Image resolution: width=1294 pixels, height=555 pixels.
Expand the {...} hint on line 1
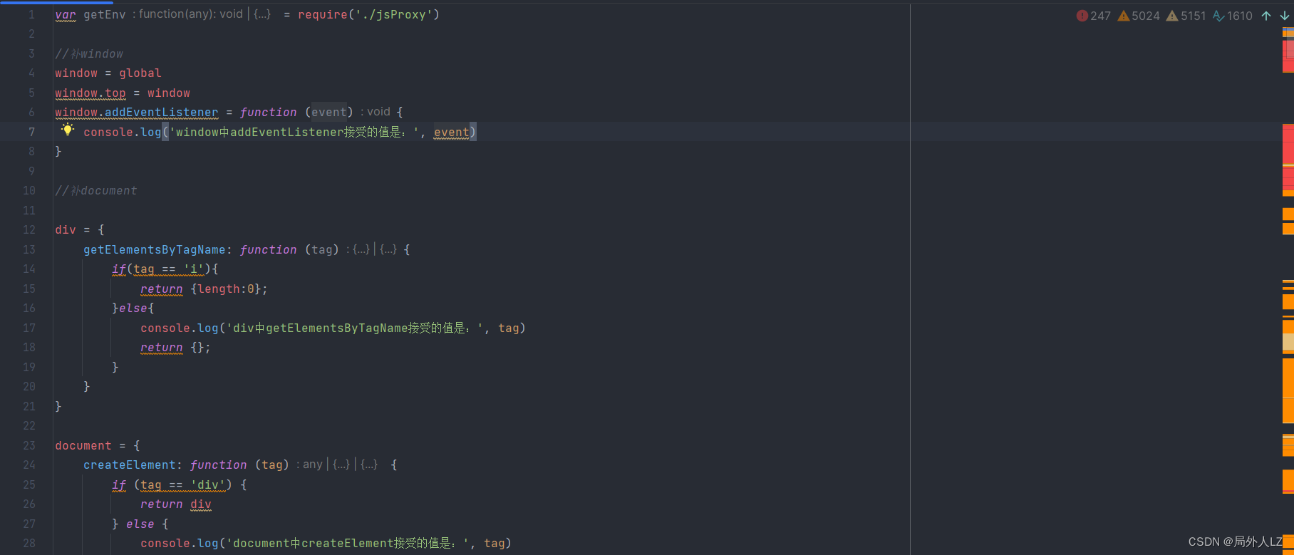(262, 14)
